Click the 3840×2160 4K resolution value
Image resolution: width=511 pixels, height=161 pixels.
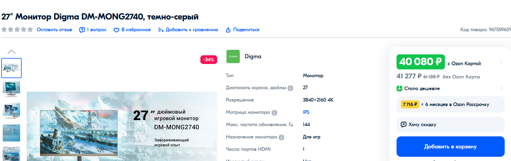tap(318, 100)
